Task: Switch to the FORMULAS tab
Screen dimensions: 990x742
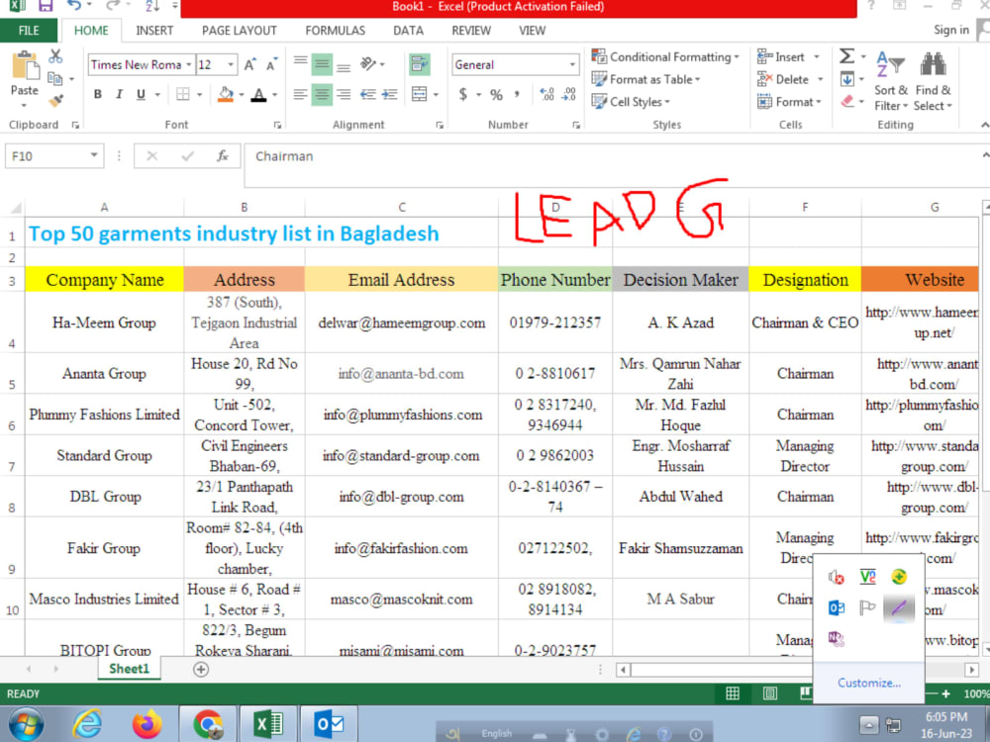Action: tap(336, 31)
